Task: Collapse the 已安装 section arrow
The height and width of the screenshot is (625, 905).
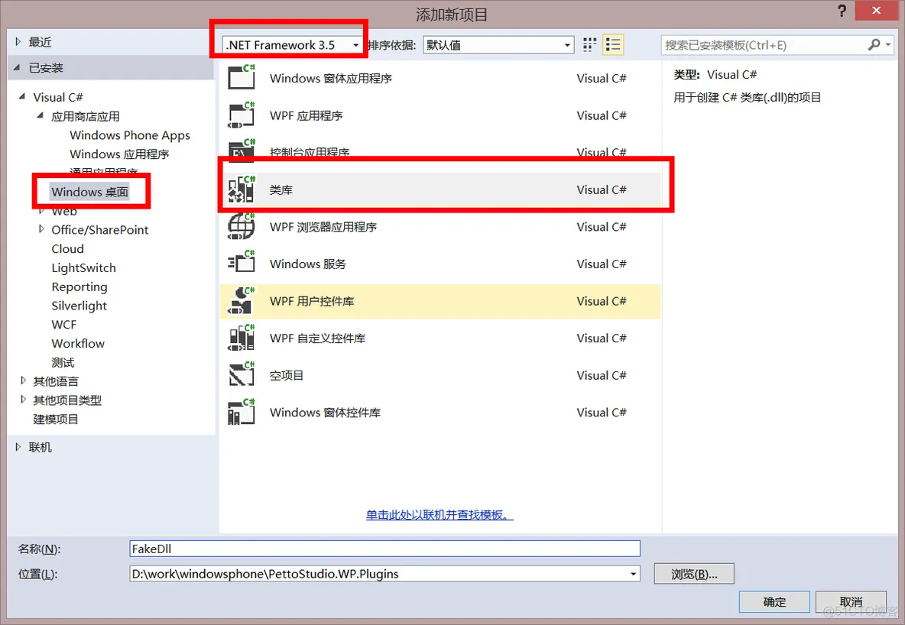Action: 18,67
